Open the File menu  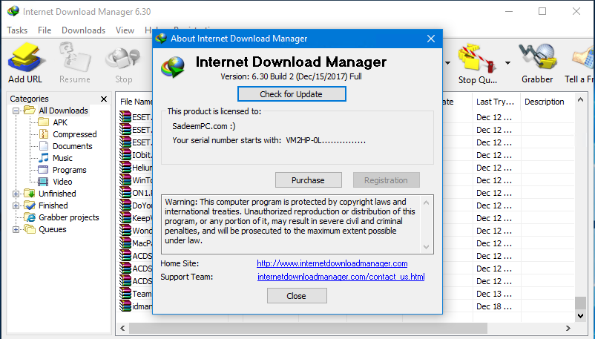click(45, 30)
